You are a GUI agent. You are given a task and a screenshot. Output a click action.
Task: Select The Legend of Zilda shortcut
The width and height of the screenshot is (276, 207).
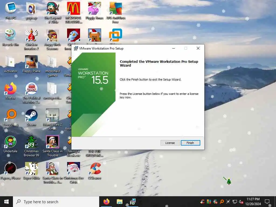click(53, 13)
